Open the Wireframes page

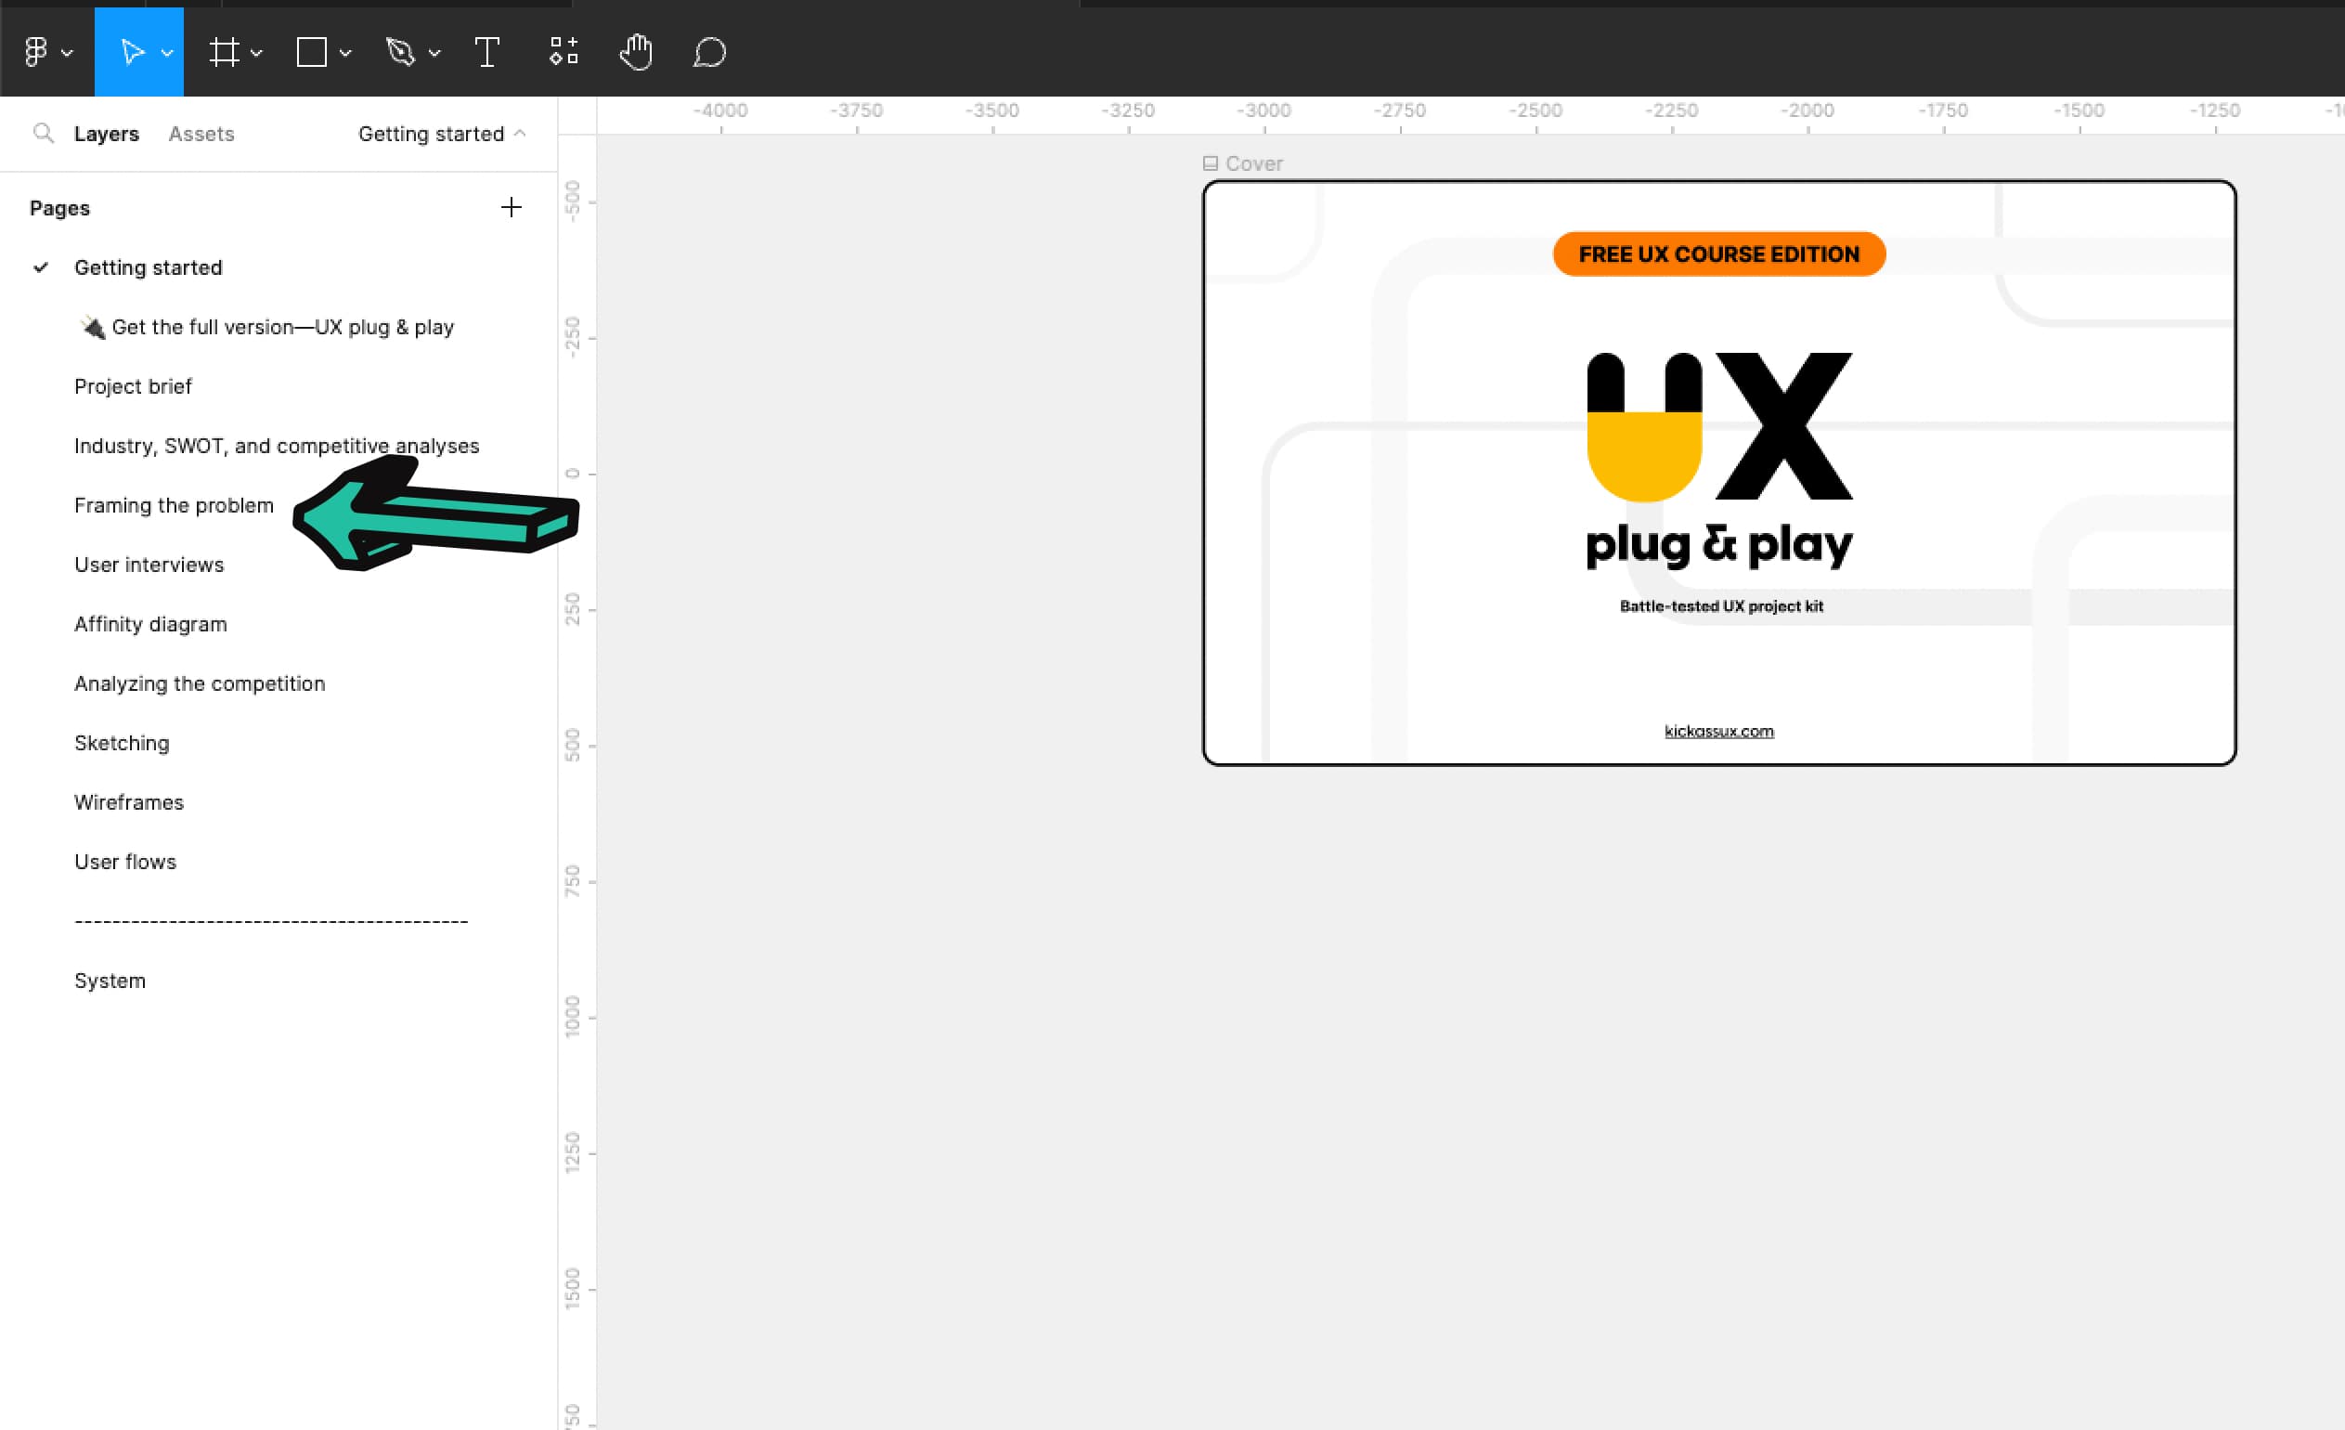coord(128,801)
